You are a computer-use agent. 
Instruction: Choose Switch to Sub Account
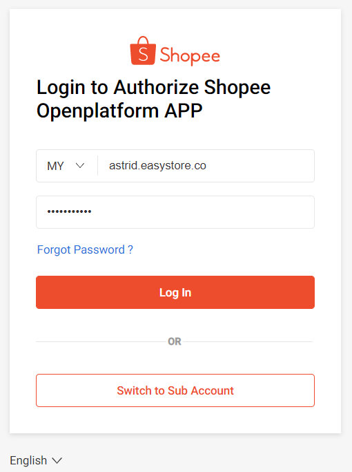coord(175,390)
